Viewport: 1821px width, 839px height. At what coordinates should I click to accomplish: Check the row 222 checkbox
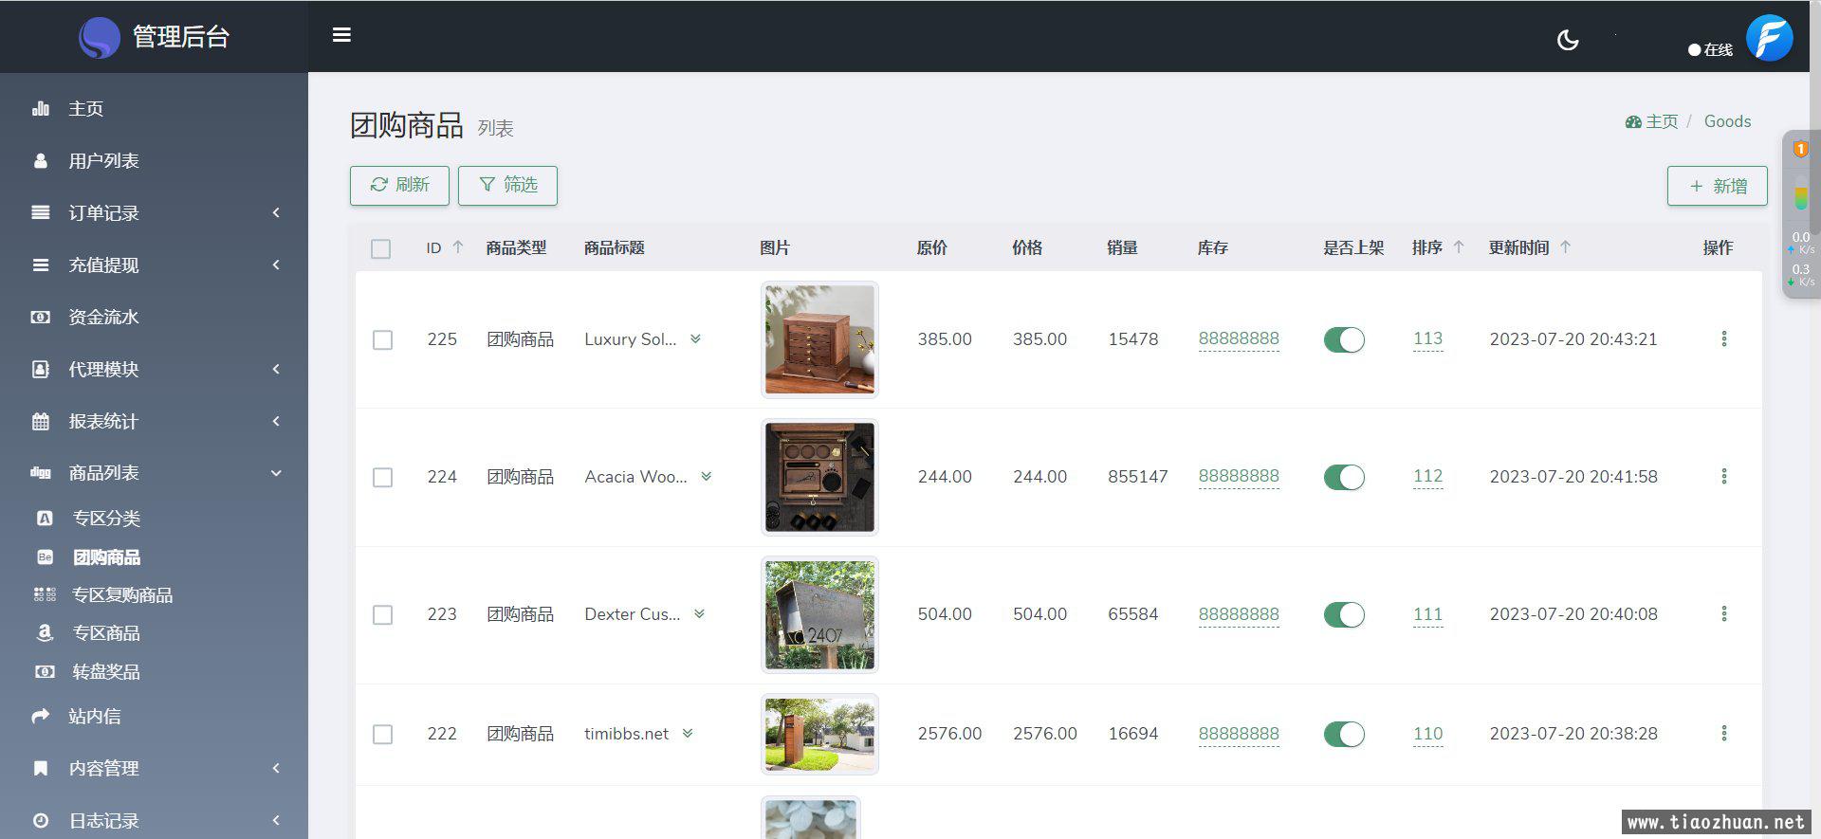[382, 735]
